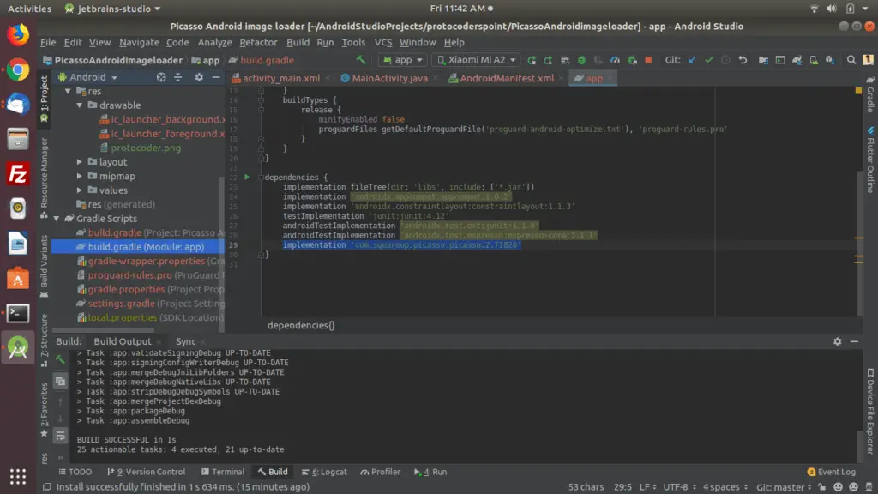The image size is (878, 494).
Task: Collapse the Gradle Scripts node arrow
Action: point(57,219)
